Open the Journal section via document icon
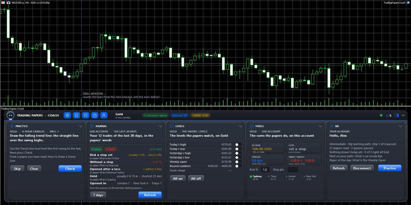Viewport: 411px width, 205px height. tap(76, 115)
